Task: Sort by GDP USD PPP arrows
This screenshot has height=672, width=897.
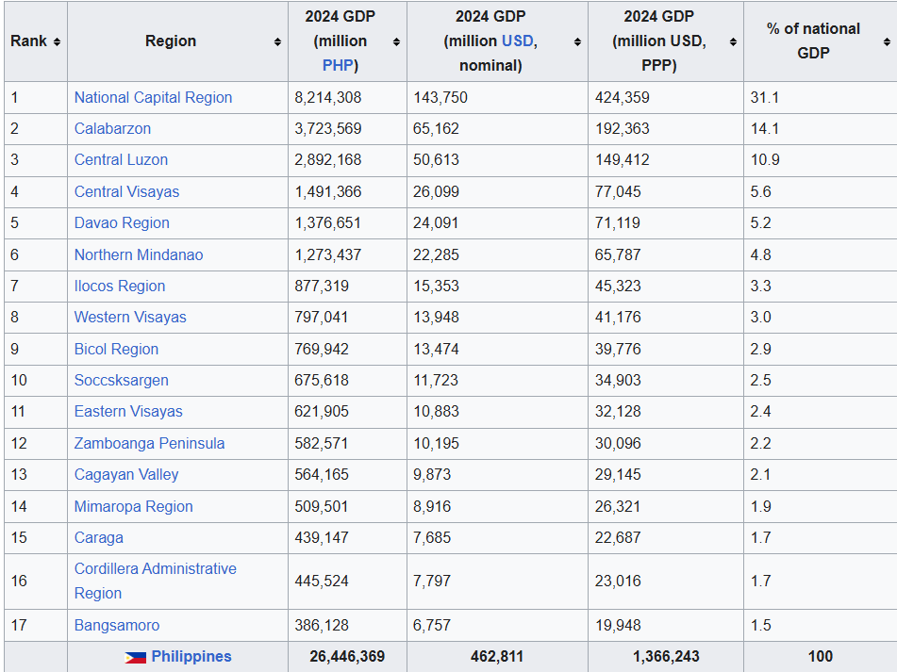Action: 733,41
